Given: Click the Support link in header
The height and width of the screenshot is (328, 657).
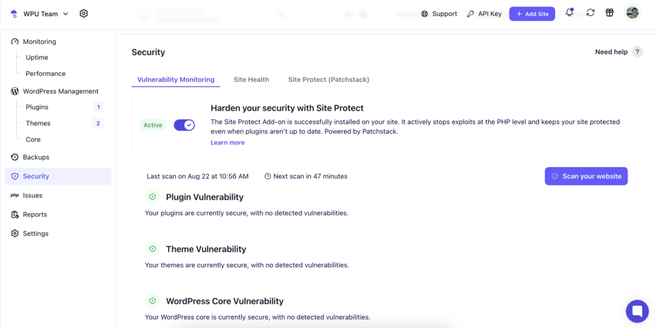Looking at the screenshot, I should [x=445, y=14].
